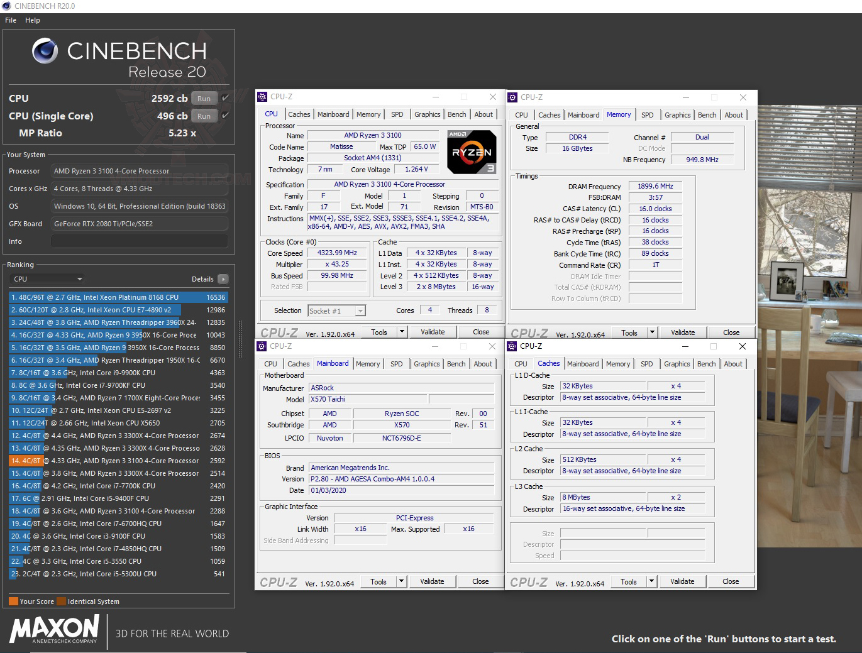Click Validate in the CPU-Z CPU window

pos(433,332)
